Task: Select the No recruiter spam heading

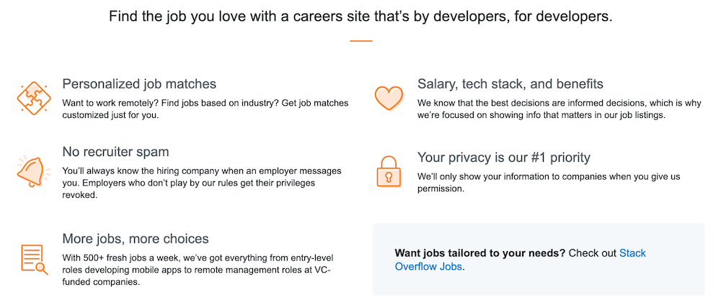Action: point(115,151)
